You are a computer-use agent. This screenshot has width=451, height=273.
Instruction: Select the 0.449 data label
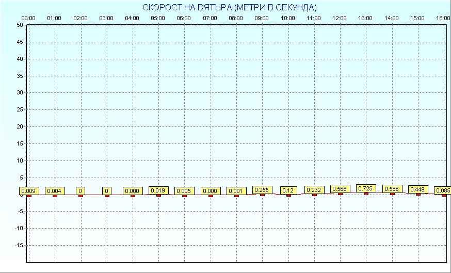[418, 189]
